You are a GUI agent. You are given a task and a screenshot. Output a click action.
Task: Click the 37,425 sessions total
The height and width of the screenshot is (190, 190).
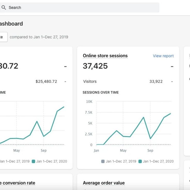95,66
